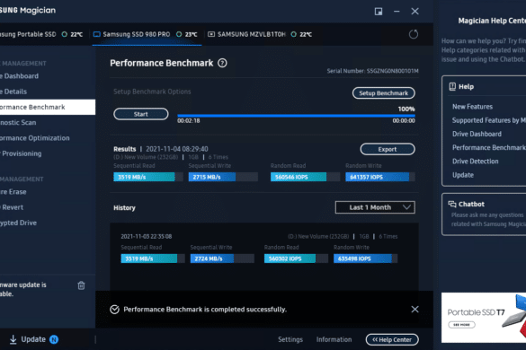
Task: Click the check circle icon in completion banner
Action: (x=114, y=310)
